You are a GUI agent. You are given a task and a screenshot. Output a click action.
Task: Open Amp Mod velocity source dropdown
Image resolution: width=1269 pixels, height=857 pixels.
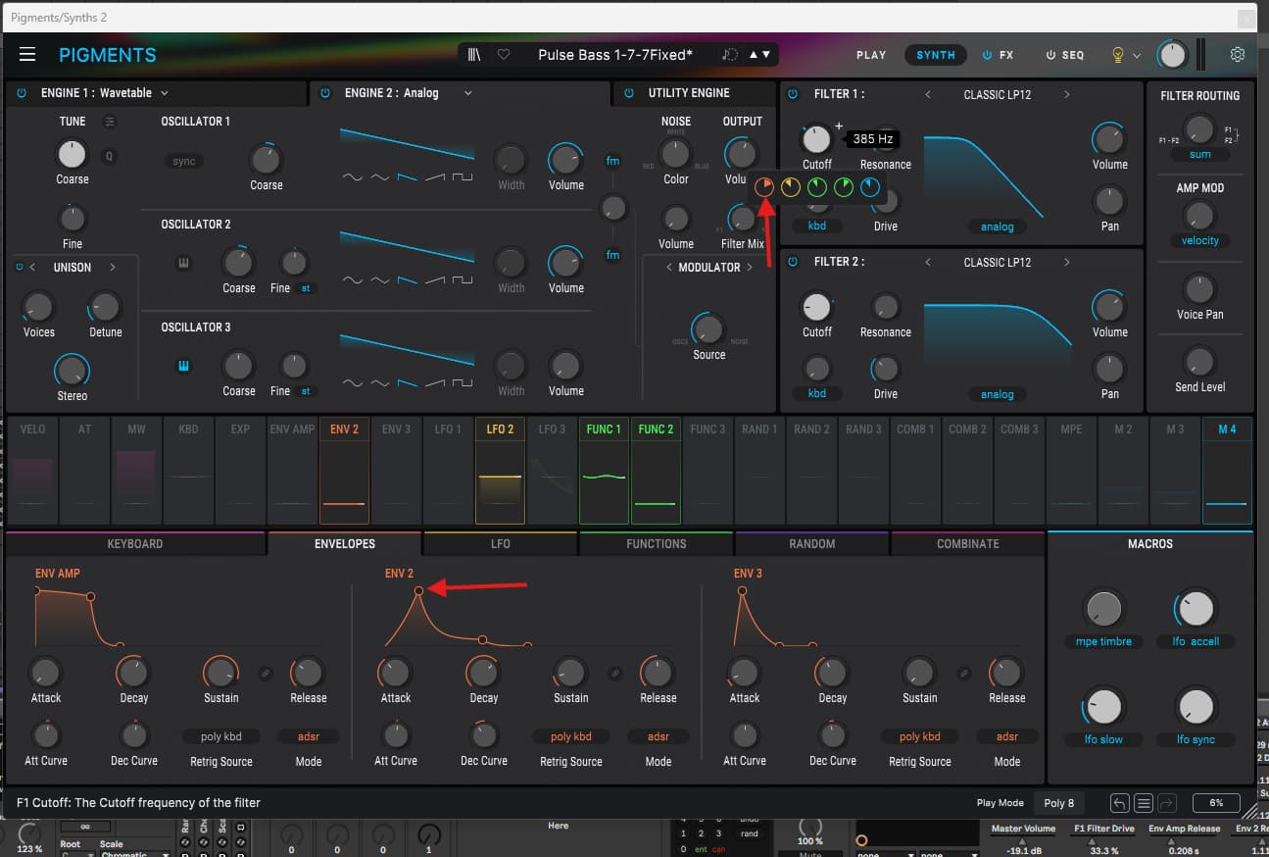[1200, 240]
